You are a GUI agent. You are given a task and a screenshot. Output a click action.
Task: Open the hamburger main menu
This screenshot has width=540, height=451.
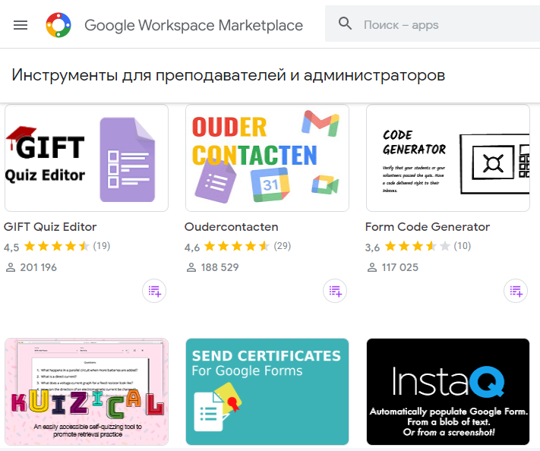[21, 25]
